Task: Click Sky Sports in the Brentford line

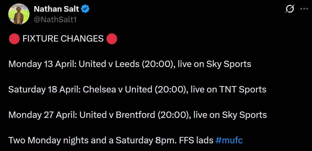Action: click(x=244, y=115)
